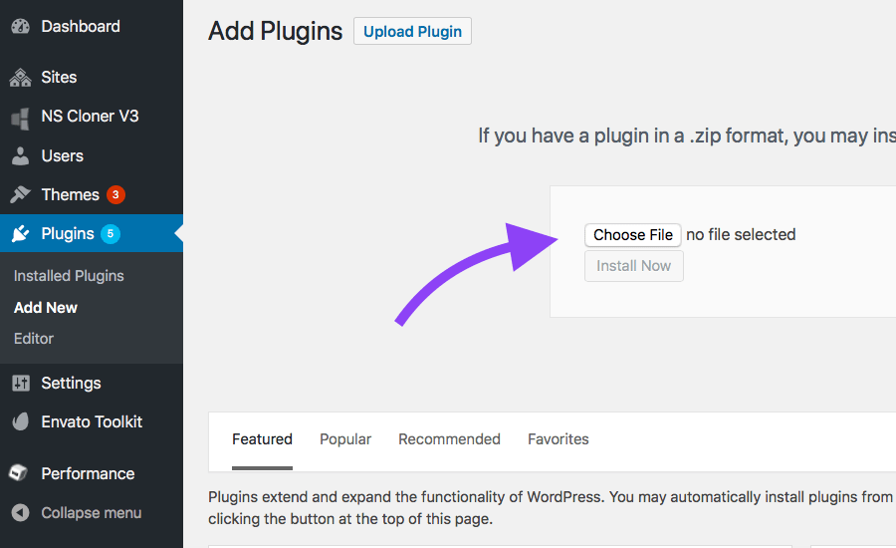The width and height of the screenshot is (896, 548).
Task: Click the NS Cloner V3 icon
Action: point(21,118)
